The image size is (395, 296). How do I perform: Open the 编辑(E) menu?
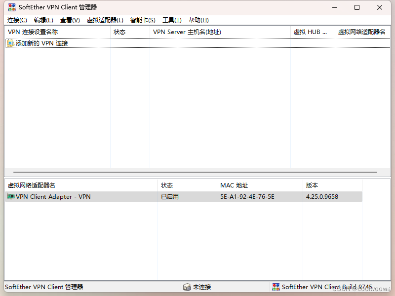point(43,20)
